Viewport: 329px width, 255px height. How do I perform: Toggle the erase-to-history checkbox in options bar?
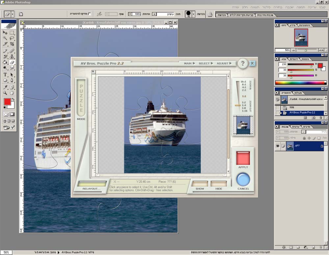pyautogui.click(x=89, y=14)
